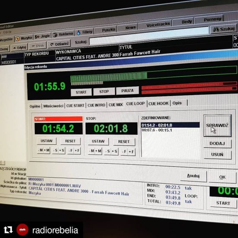Viewport: 238px width, 238px height.
Task: Open the Pornosy category tab
Action: (x=209, y=19)
